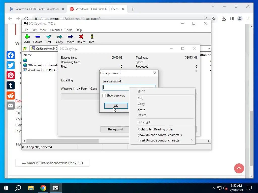Image resolution: width=258 pixels, height=193 pixels.
Task: Click the webpage vertical scrollbar thumb
Action: pyautogui.click(x=251, y=138)
